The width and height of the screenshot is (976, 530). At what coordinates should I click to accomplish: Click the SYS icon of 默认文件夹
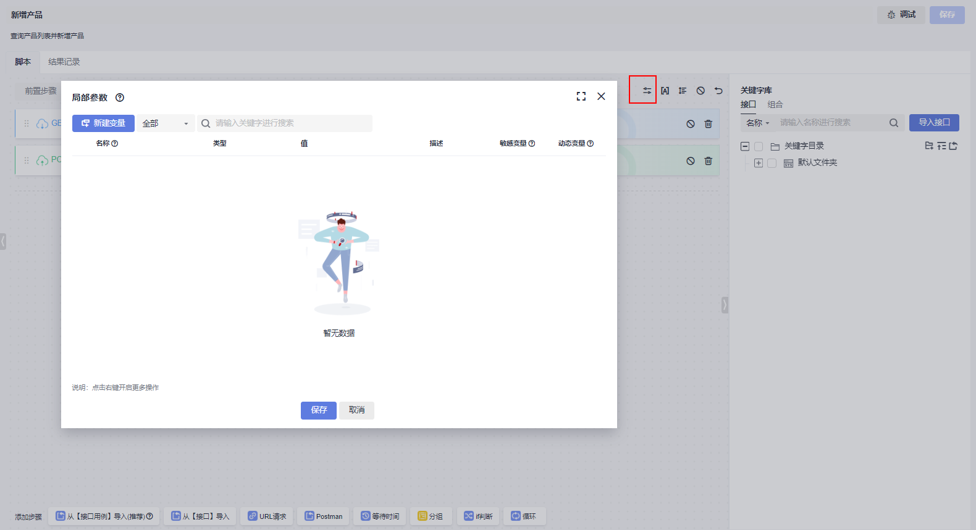tap(788, 164)
